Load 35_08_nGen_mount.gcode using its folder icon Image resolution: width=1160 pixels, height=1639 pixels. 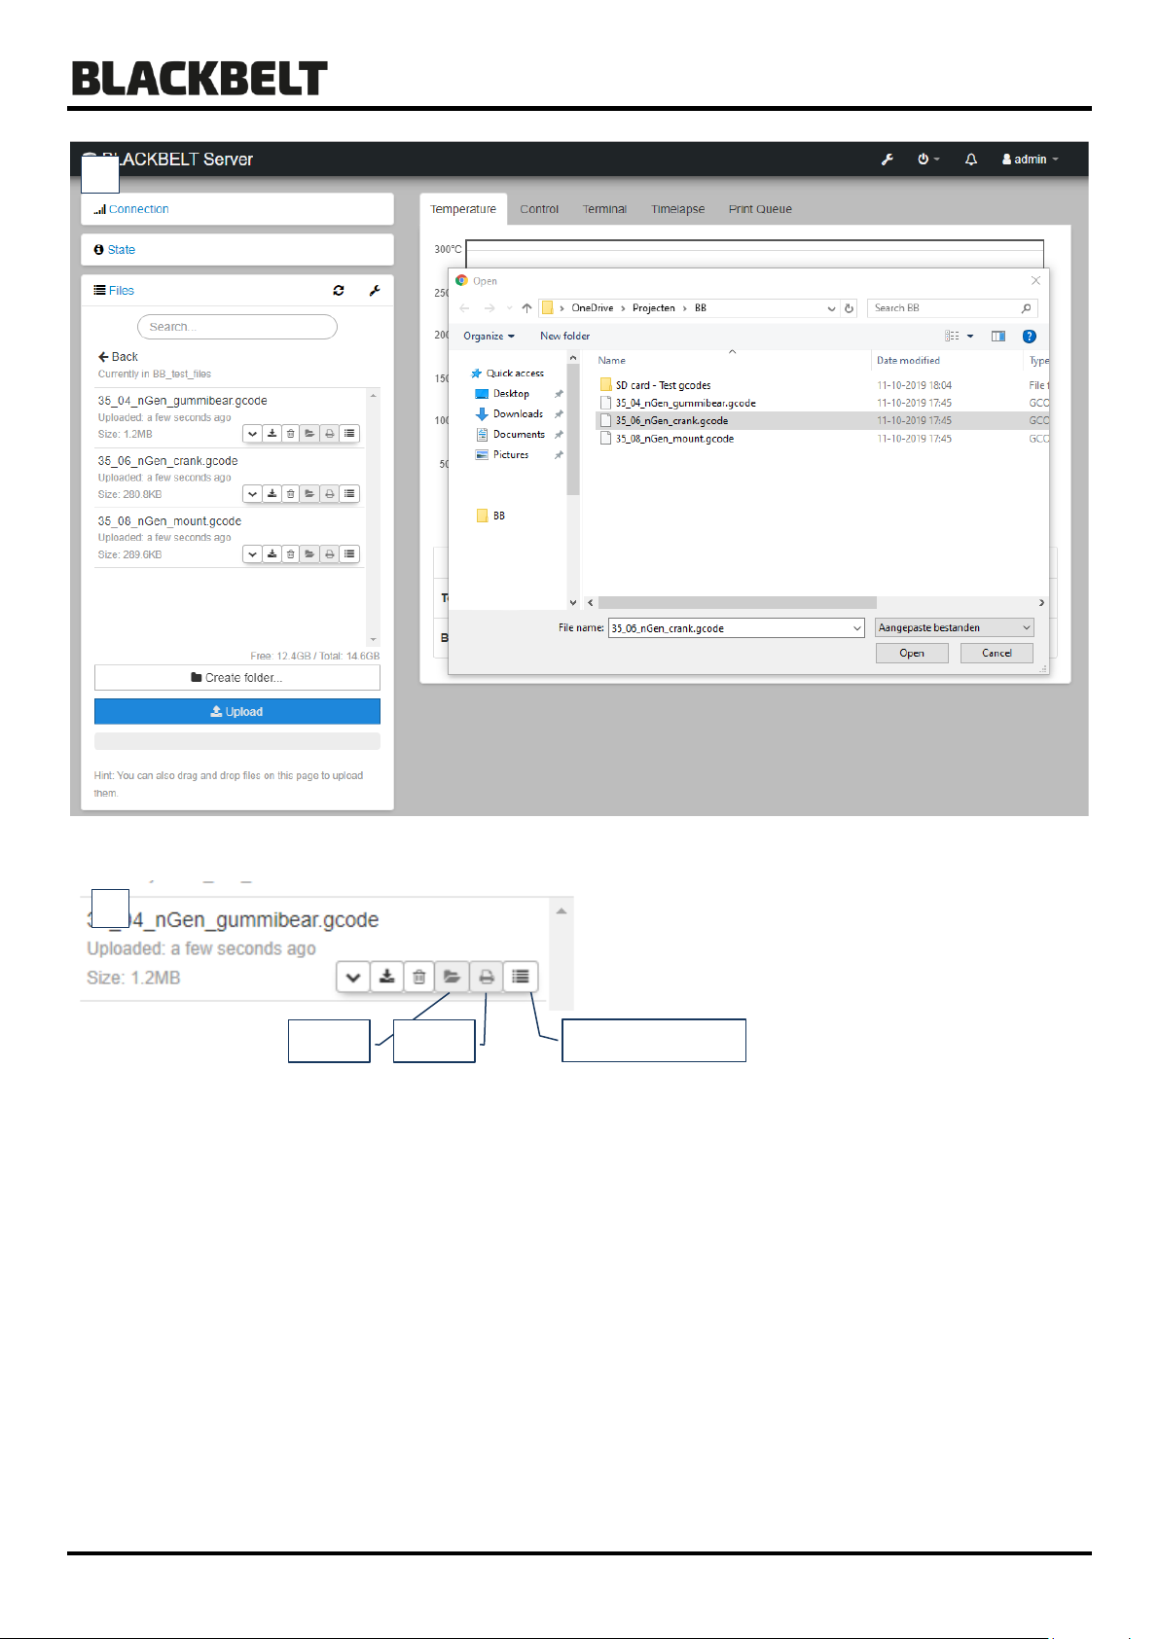(x=309, y=554)
